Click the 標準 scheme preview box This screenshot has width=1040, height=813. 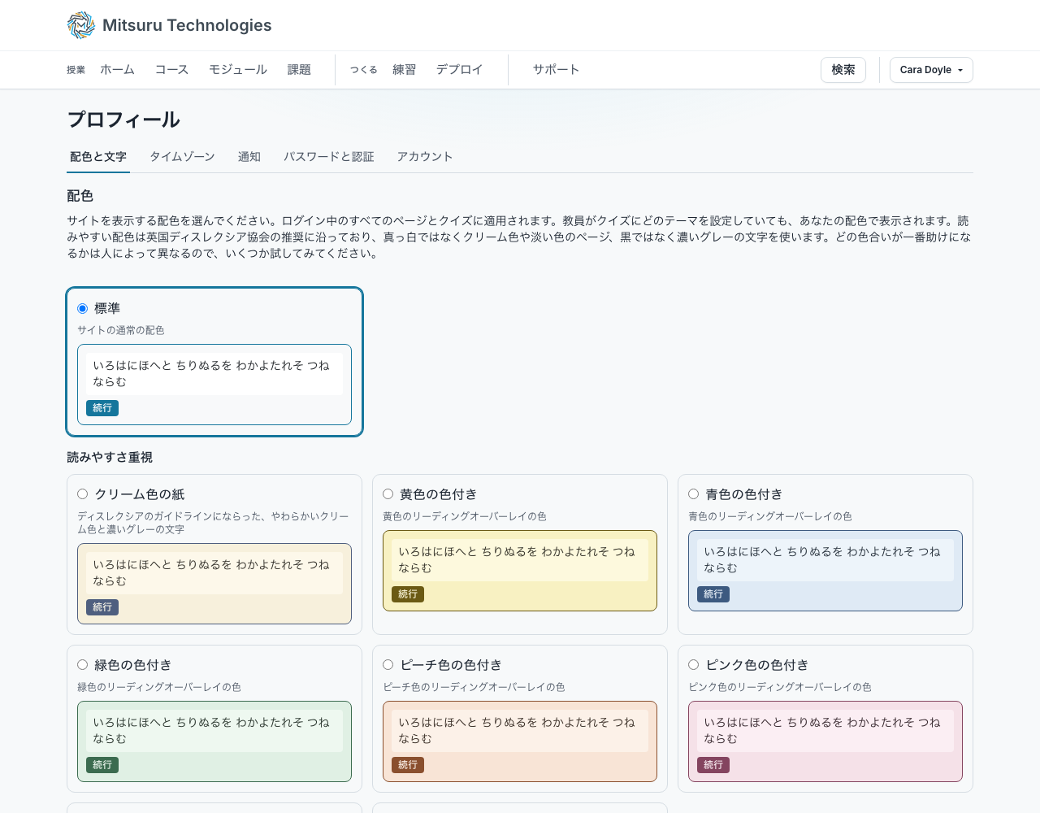click(214, 385)
